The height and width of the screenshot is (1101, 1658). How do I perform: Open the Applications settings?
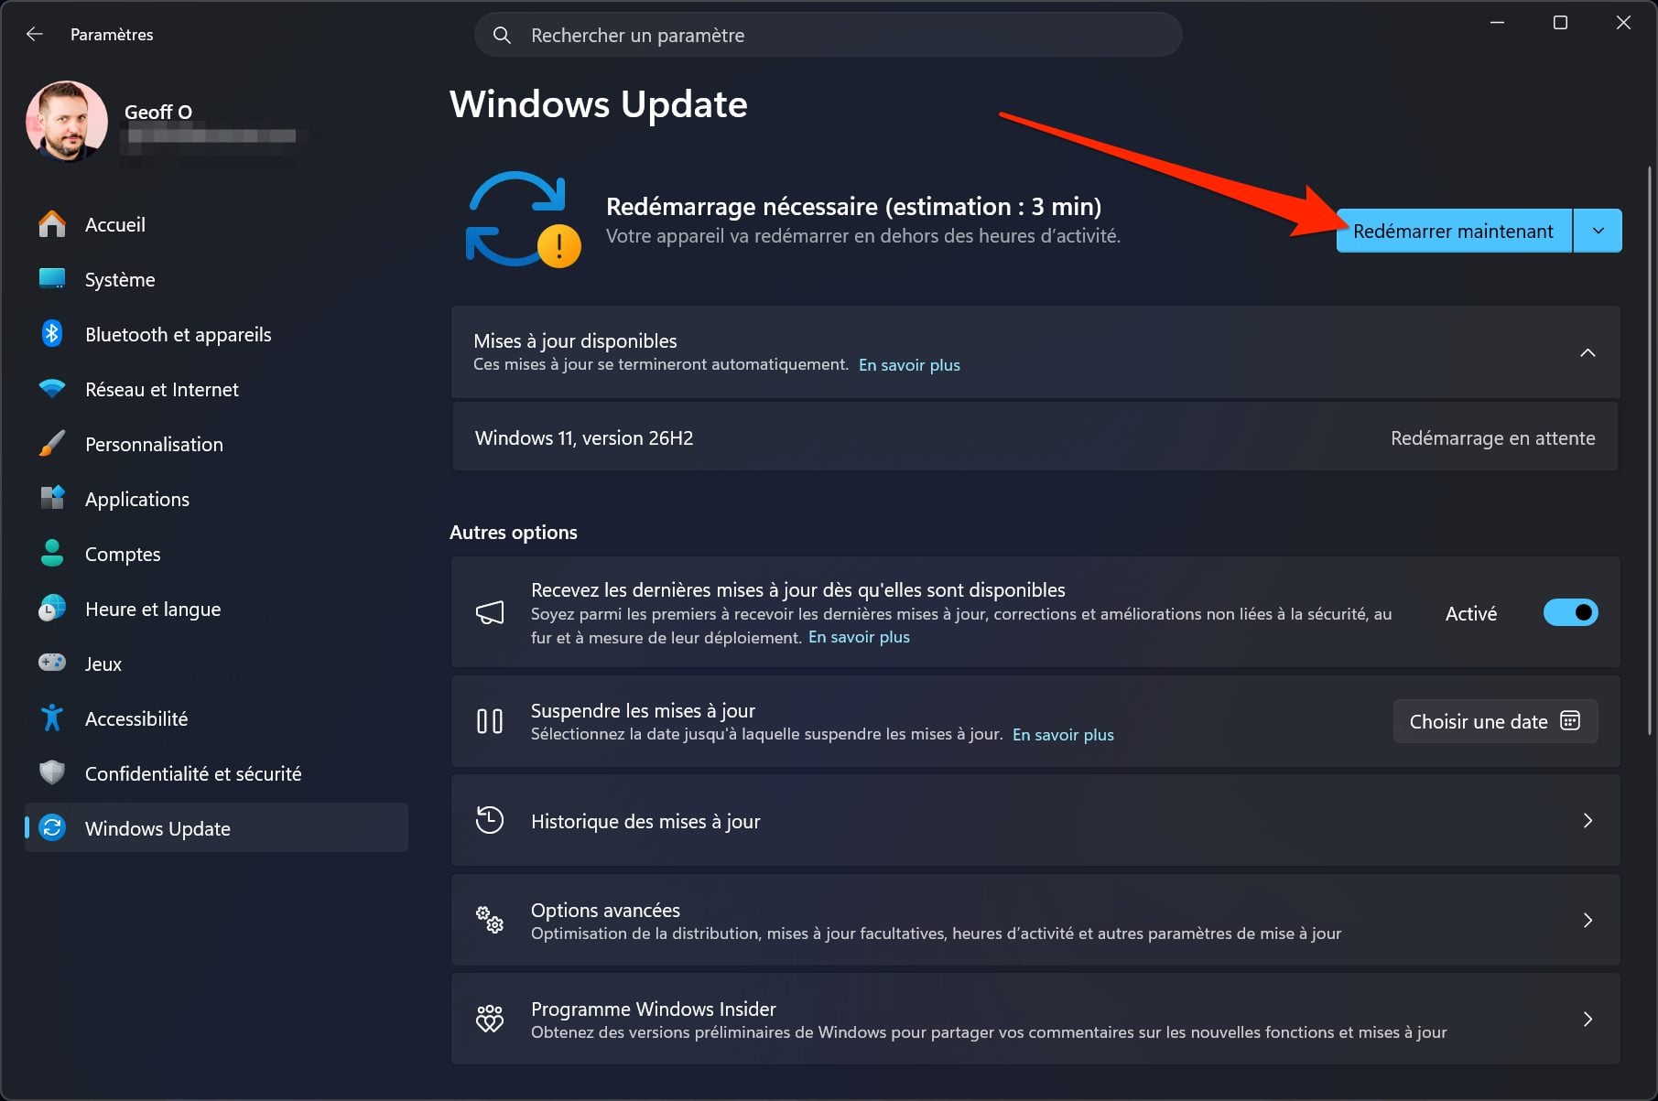pyautogui.click(x=216, y=499)
